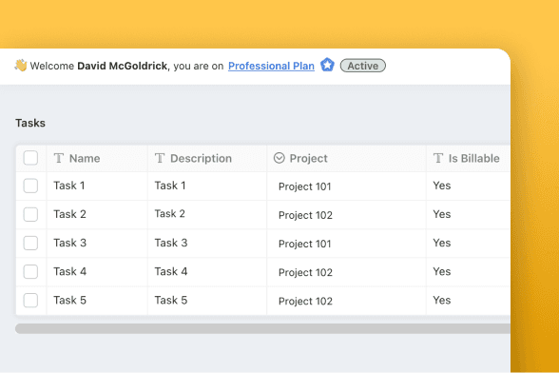Click Yes billable cell in Task 2 row

click(x=469, y=214)
